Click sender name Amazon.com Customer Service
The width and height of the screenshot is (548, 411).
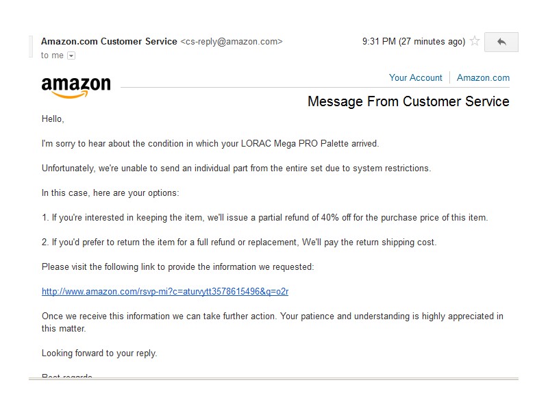[109, 41]
